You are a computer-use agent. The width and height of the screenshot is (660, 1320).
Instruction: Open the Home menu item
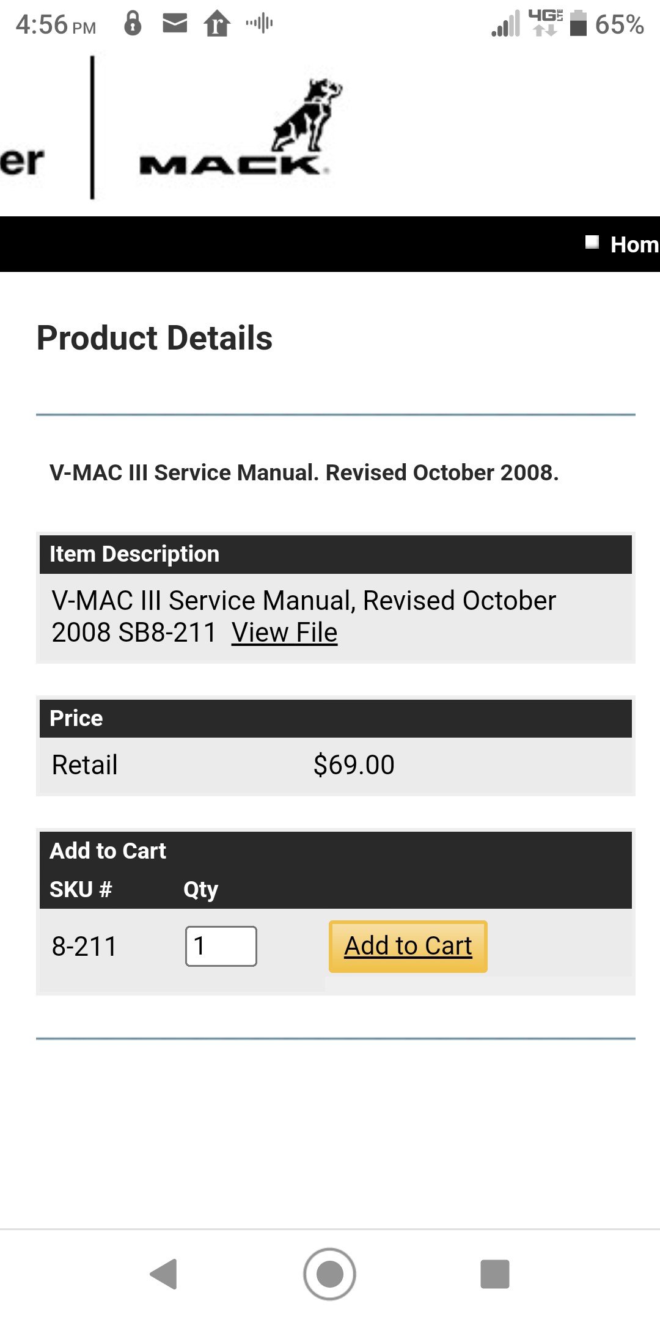point(635,244)
